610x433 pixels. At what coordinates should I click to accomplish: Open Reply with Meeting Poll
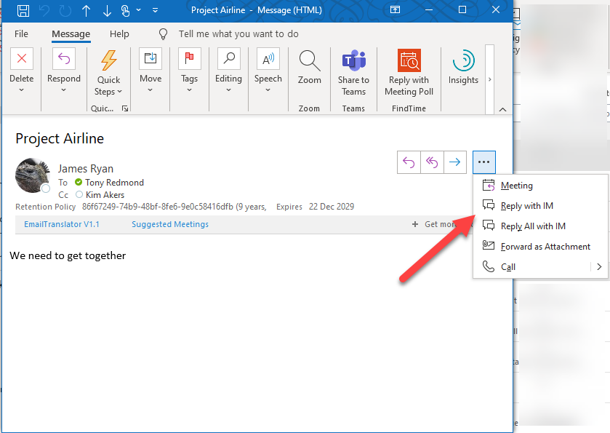point(409,60)
